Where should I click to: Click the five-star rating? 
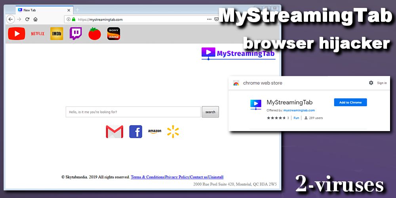pos(276,118)
